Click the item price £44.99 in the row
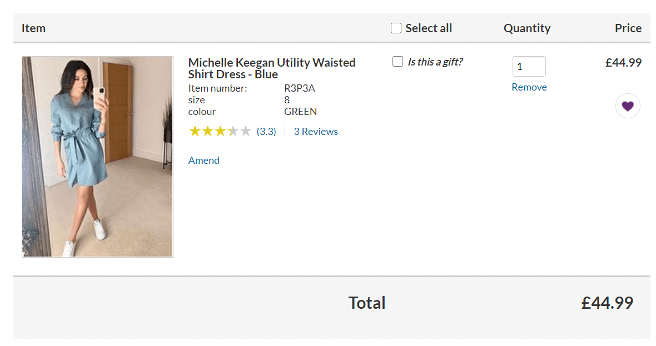 point(623,63)
